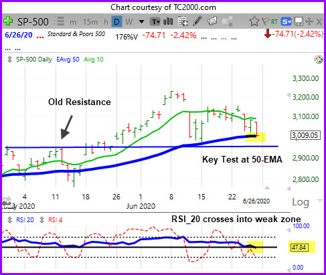
Task: Change chart style with bars icon
Action: 168,21
